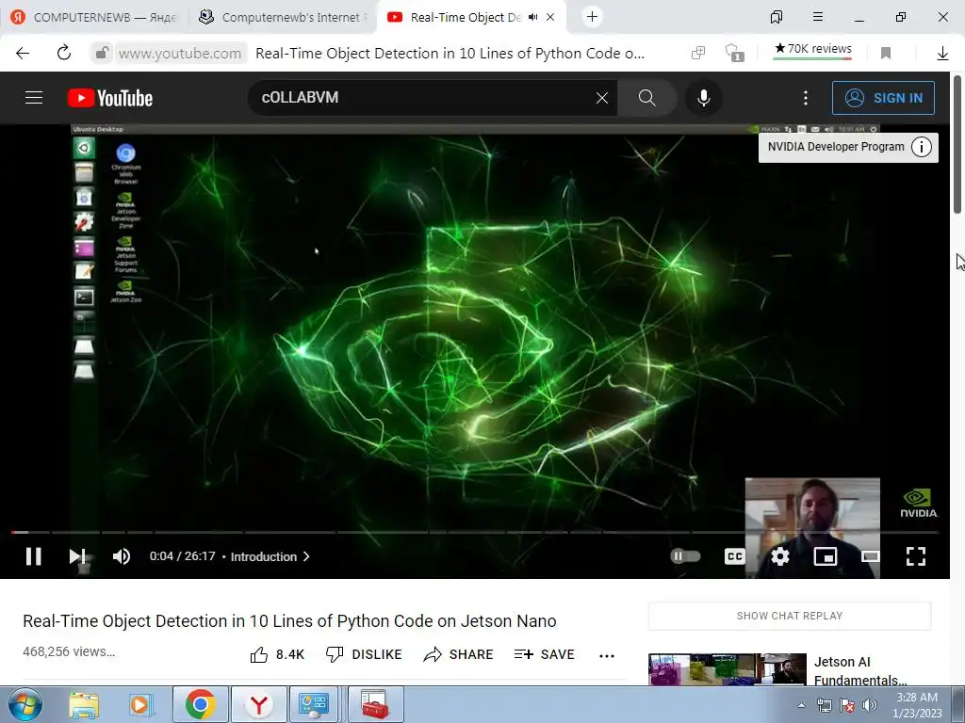Image resolution: width=965 pixels, height=723 pixels.
Task: Open the browser bookmarks panel icon
Action: (777, 17)
